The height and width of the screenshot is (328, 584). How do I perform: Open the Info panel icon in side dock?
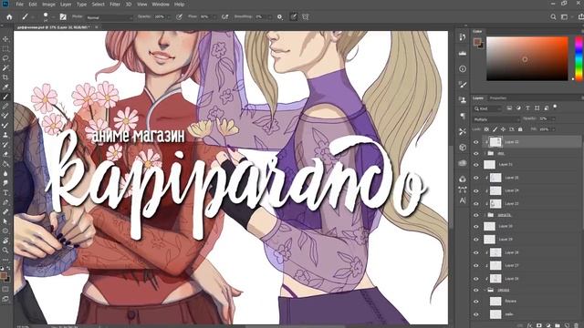pos(463,69)
